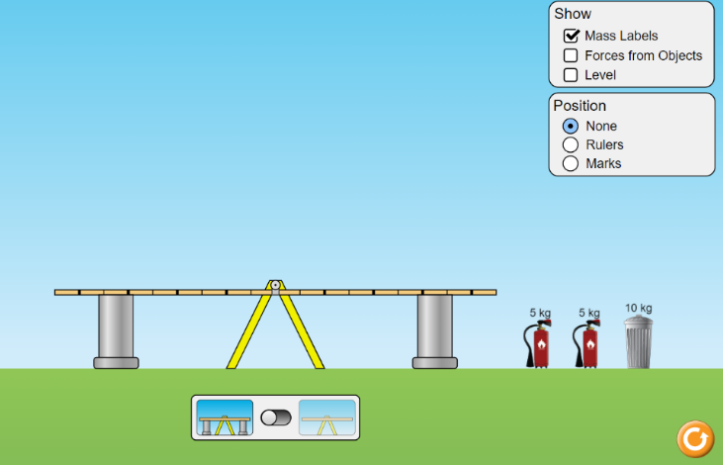
Task: Enable Forces from Objects checkbox
Action: pyautogui.click(x=571, y=55)
